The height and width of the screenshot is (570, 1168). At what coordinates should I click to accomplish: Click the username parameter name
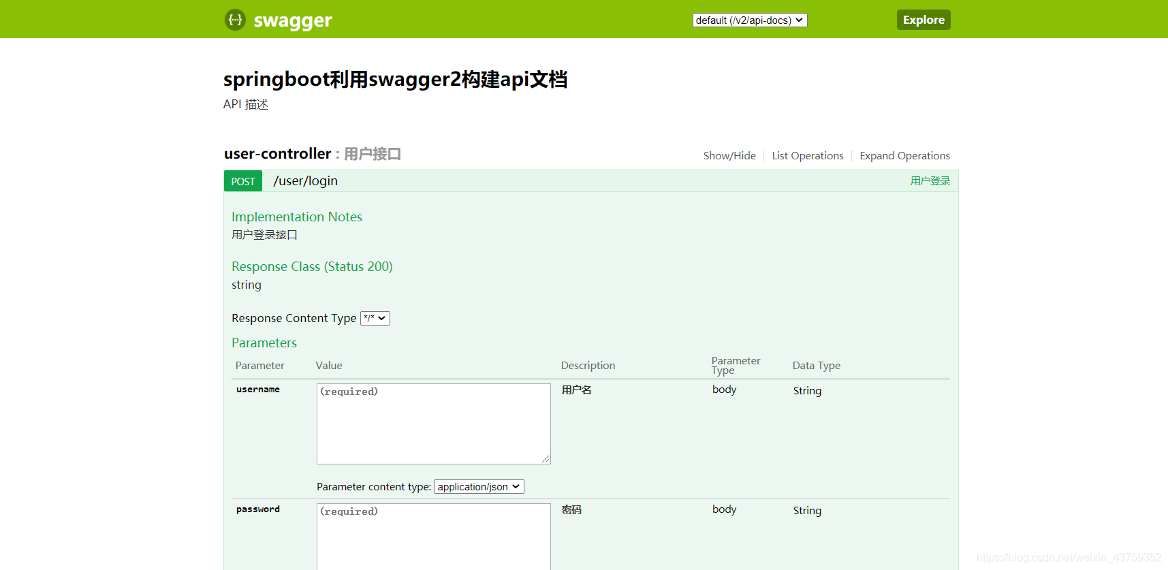(258, 390)
